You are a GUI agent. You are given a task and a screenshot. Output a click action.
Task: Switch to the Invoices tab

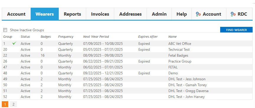pyautogui.click(x=100, y=14)
